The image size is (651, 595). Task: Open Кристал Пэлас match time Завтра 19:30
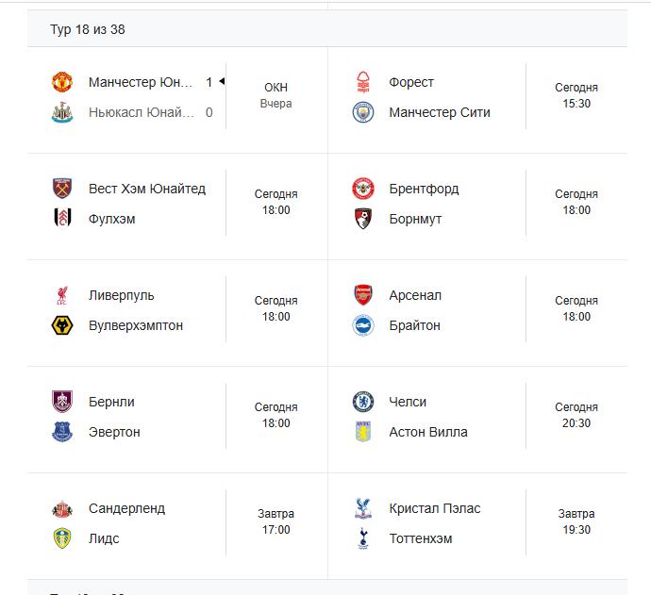click(x=576, y=522)
